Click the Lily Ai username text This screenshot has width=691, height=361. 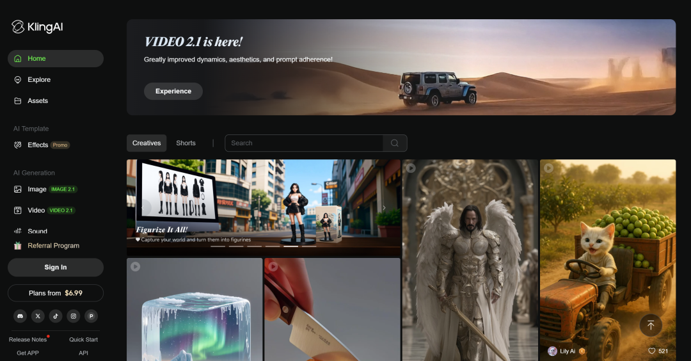coord(568,351)
